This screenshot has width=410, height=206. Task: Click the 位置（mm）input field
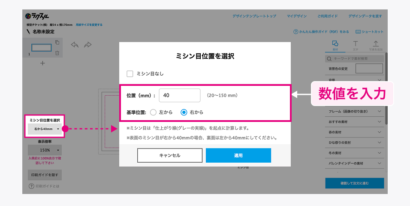click(x=180, y=95)
